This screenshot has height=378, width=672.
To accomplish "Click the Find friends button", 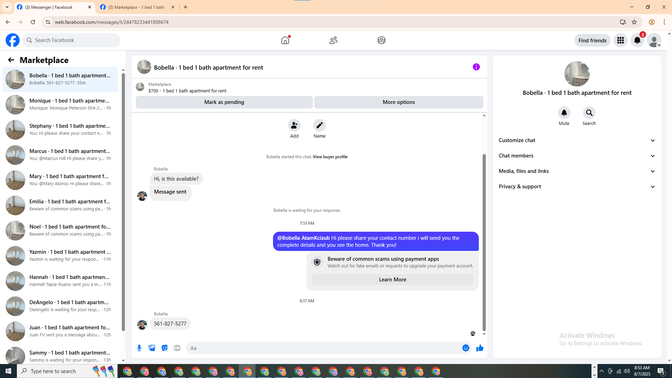I will click(x=593, y=40).
